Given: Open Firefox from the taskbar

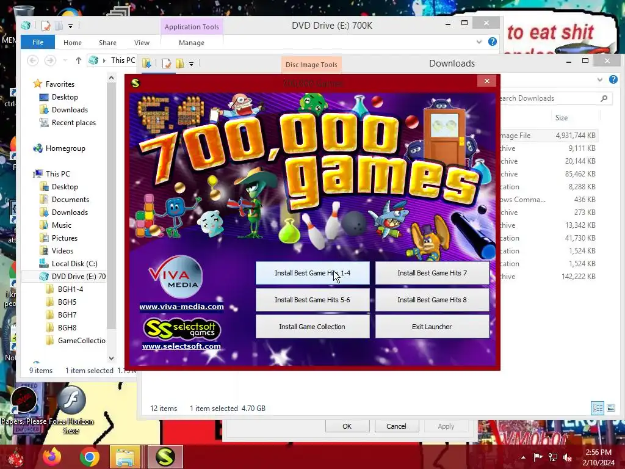Looking at the screenshot, I should click(x=52, y=457).
